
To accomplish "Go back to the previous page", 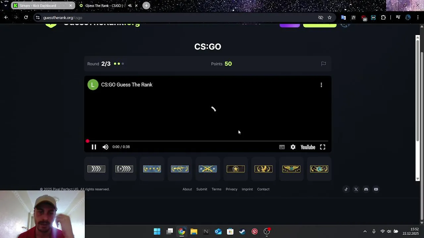I will tap(6, 18).
